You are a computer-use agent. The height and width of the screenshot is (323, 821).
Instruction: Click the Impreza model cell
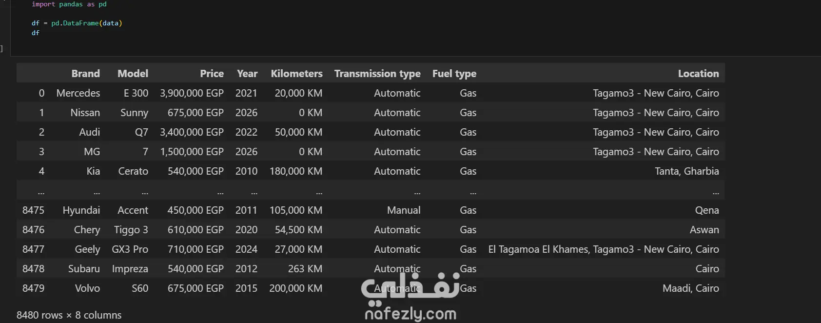(x=130, y=269)
